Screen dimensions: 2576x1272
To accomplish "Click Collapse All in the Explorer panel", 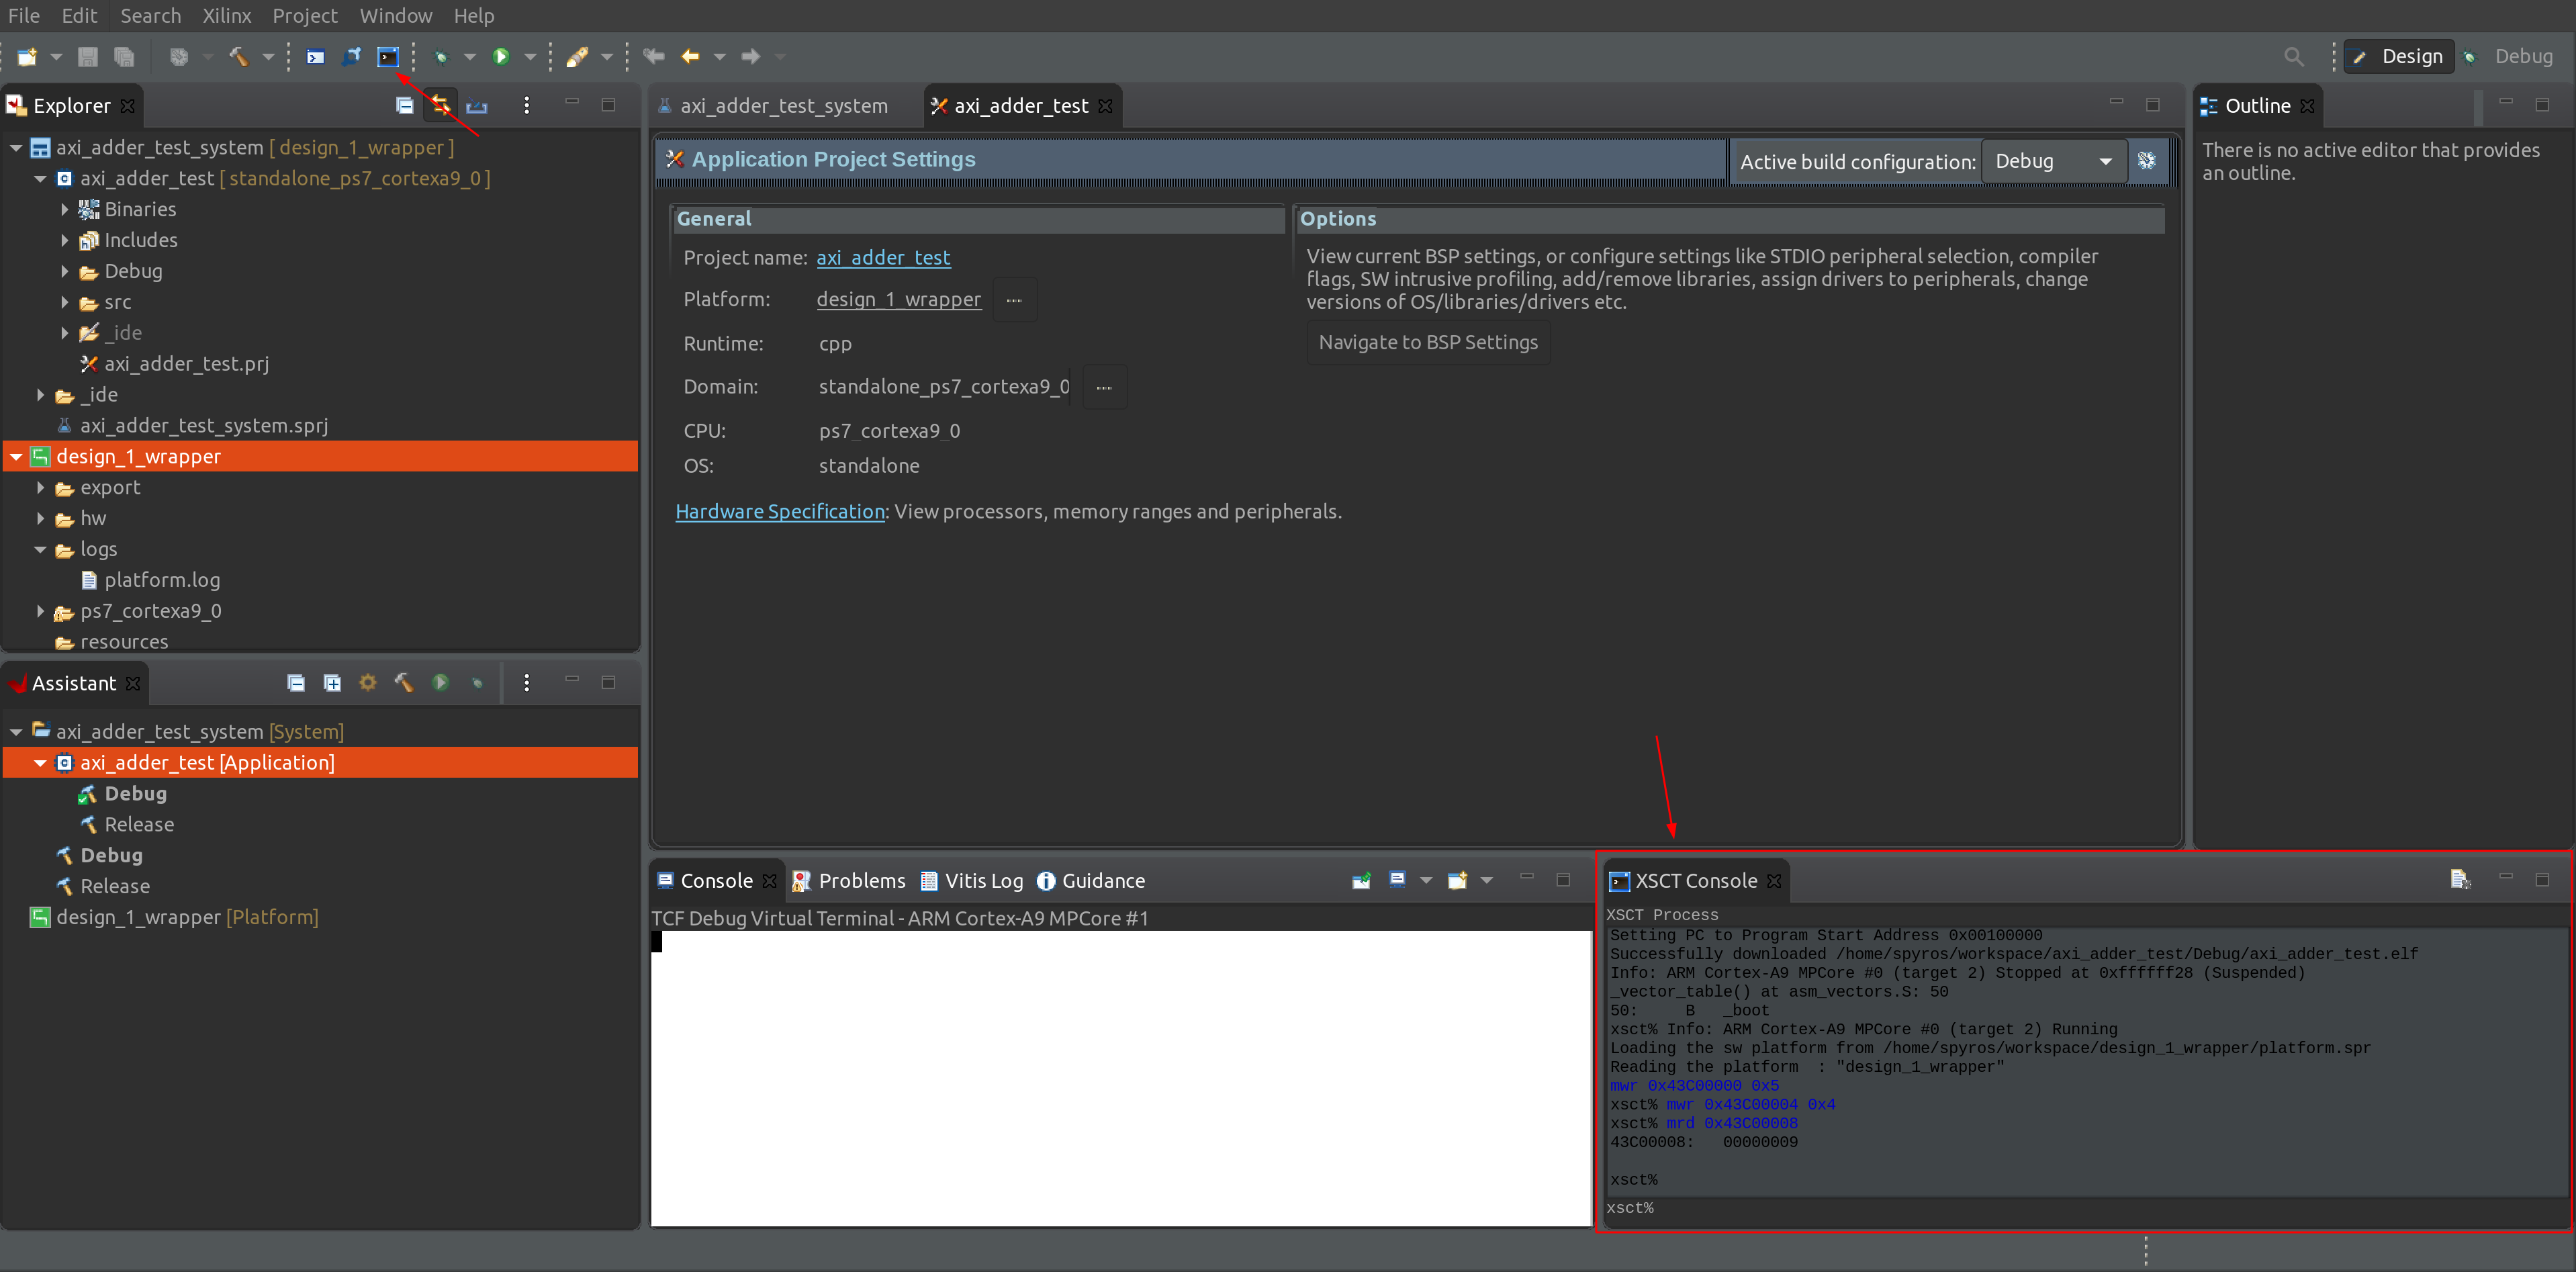I will 404,105.
